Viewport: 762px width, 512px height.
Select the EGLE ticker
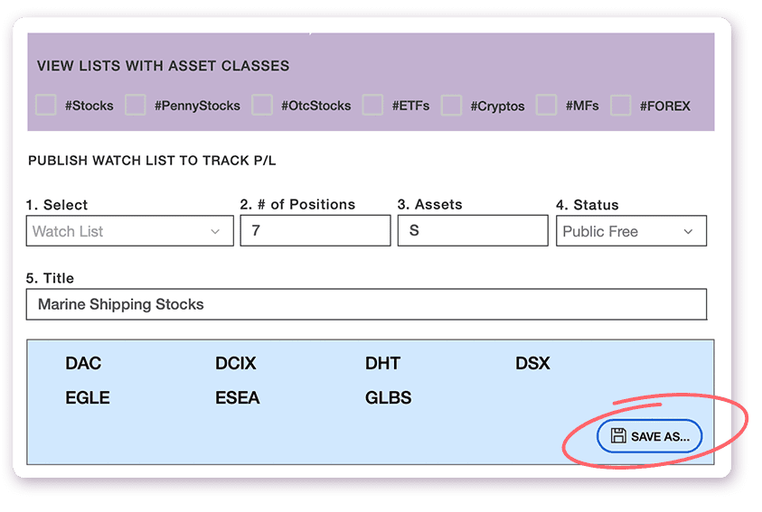click(x=88, y=397)
